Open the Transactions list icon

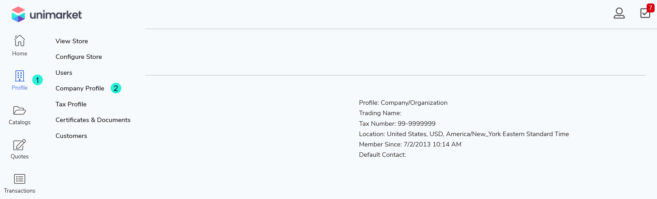coord(19,179)
